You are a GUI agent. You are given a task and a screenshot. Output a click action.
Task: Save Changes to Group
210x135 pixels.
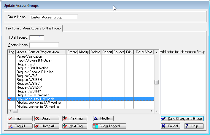(182, 119)
